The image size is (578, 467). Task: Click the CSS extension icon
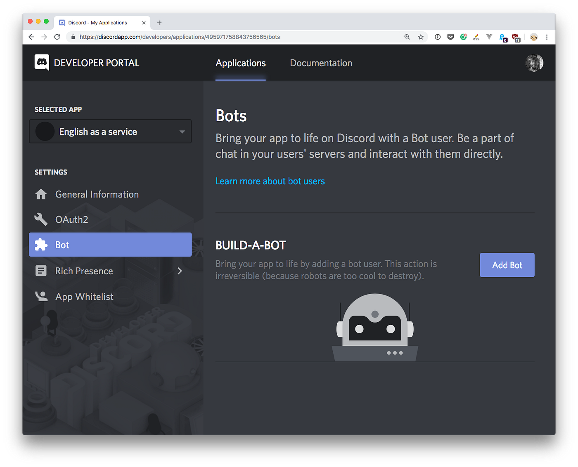[476, 37]
